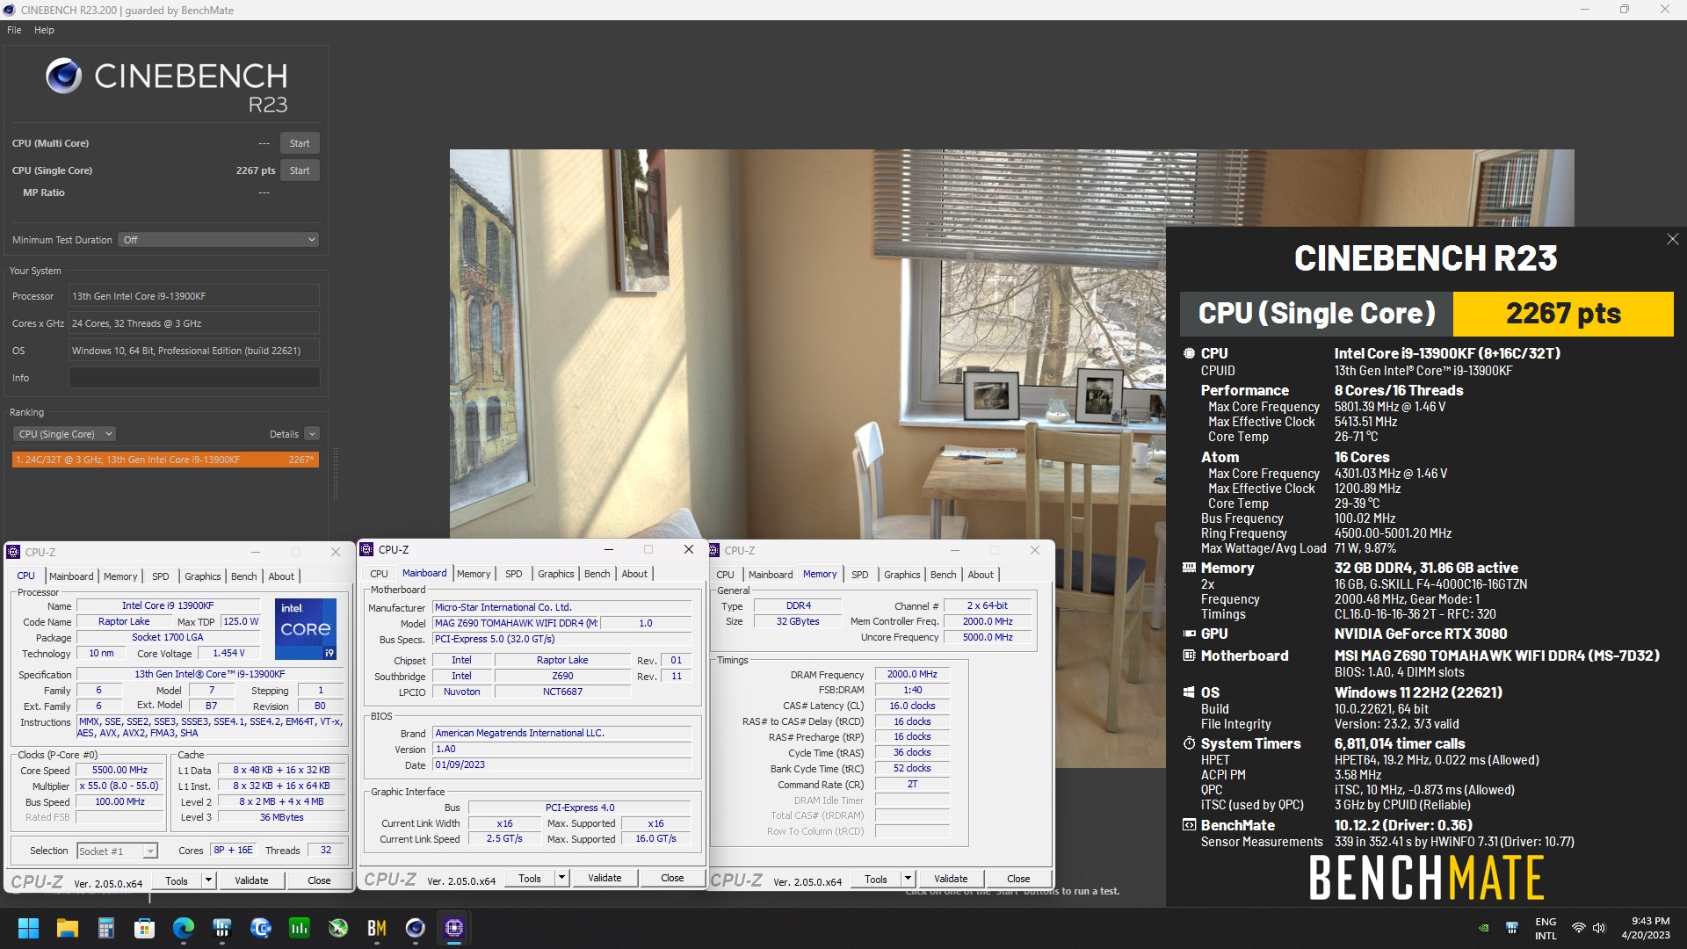The image size is (1687, 949).
Task: Switch to BenchMate via BM taskbar icon
Action: (x=377, y=928)
